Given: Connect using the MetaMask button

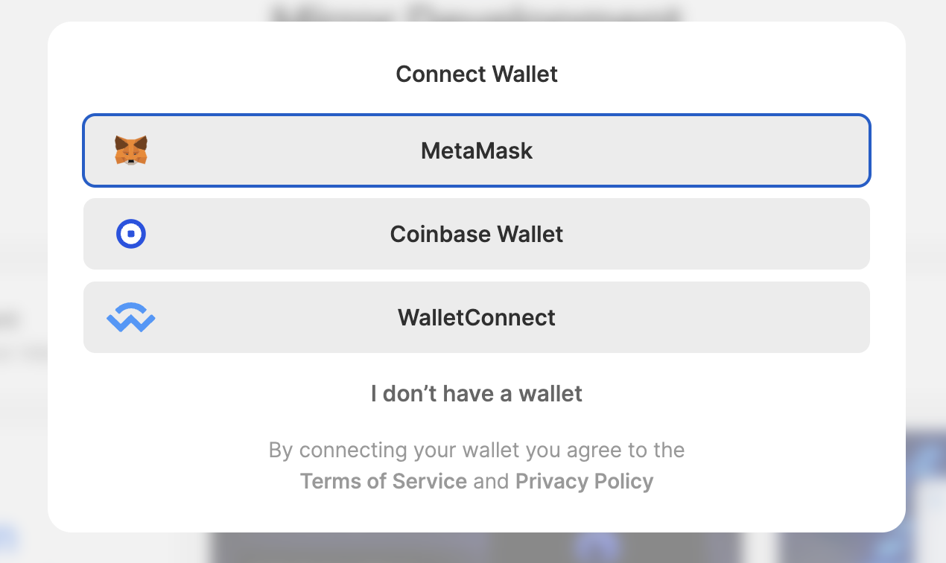Looking at the screenshot, I should pyautogui.click(x=477, y=150).
